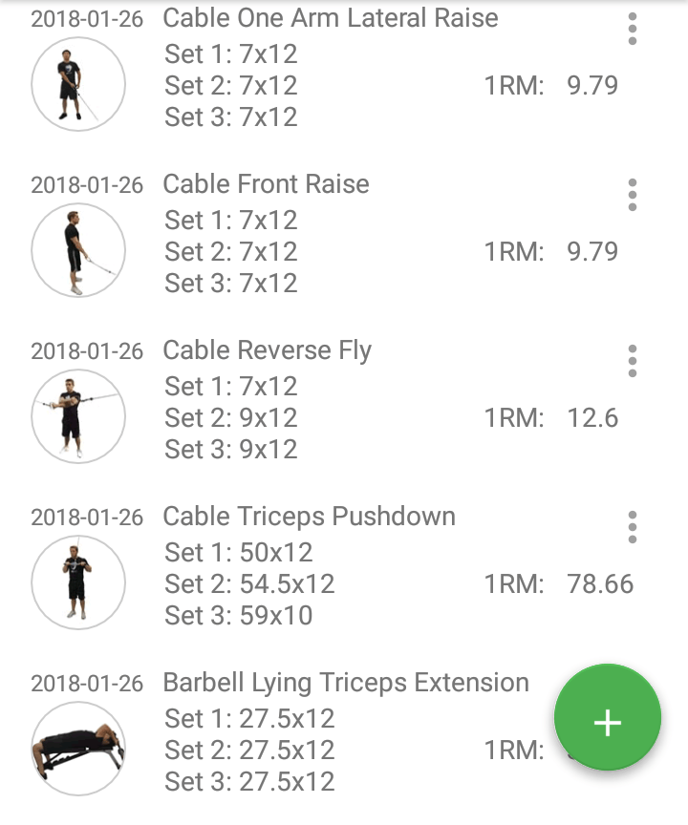Tap the Cable Front Raise exercise image
This screenshot has width=688, height=825.
[78, 250]
